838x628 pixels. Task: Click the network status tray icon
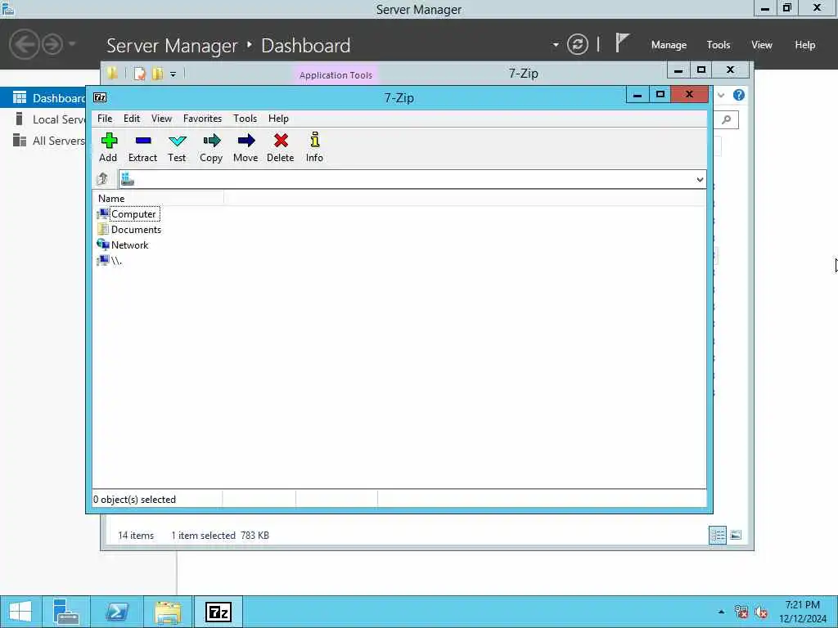tap(741, 612)
